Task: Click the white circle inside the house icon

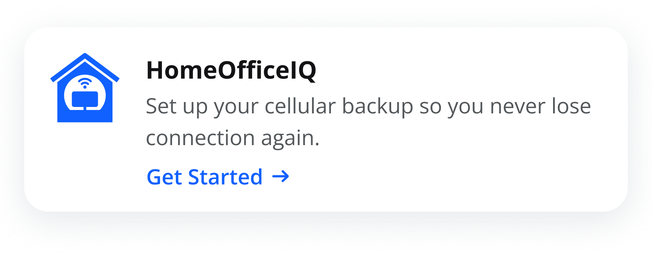Action: coord(68,96)
